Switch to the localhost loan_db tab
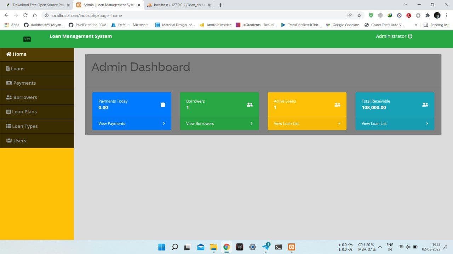 (179, 5)
